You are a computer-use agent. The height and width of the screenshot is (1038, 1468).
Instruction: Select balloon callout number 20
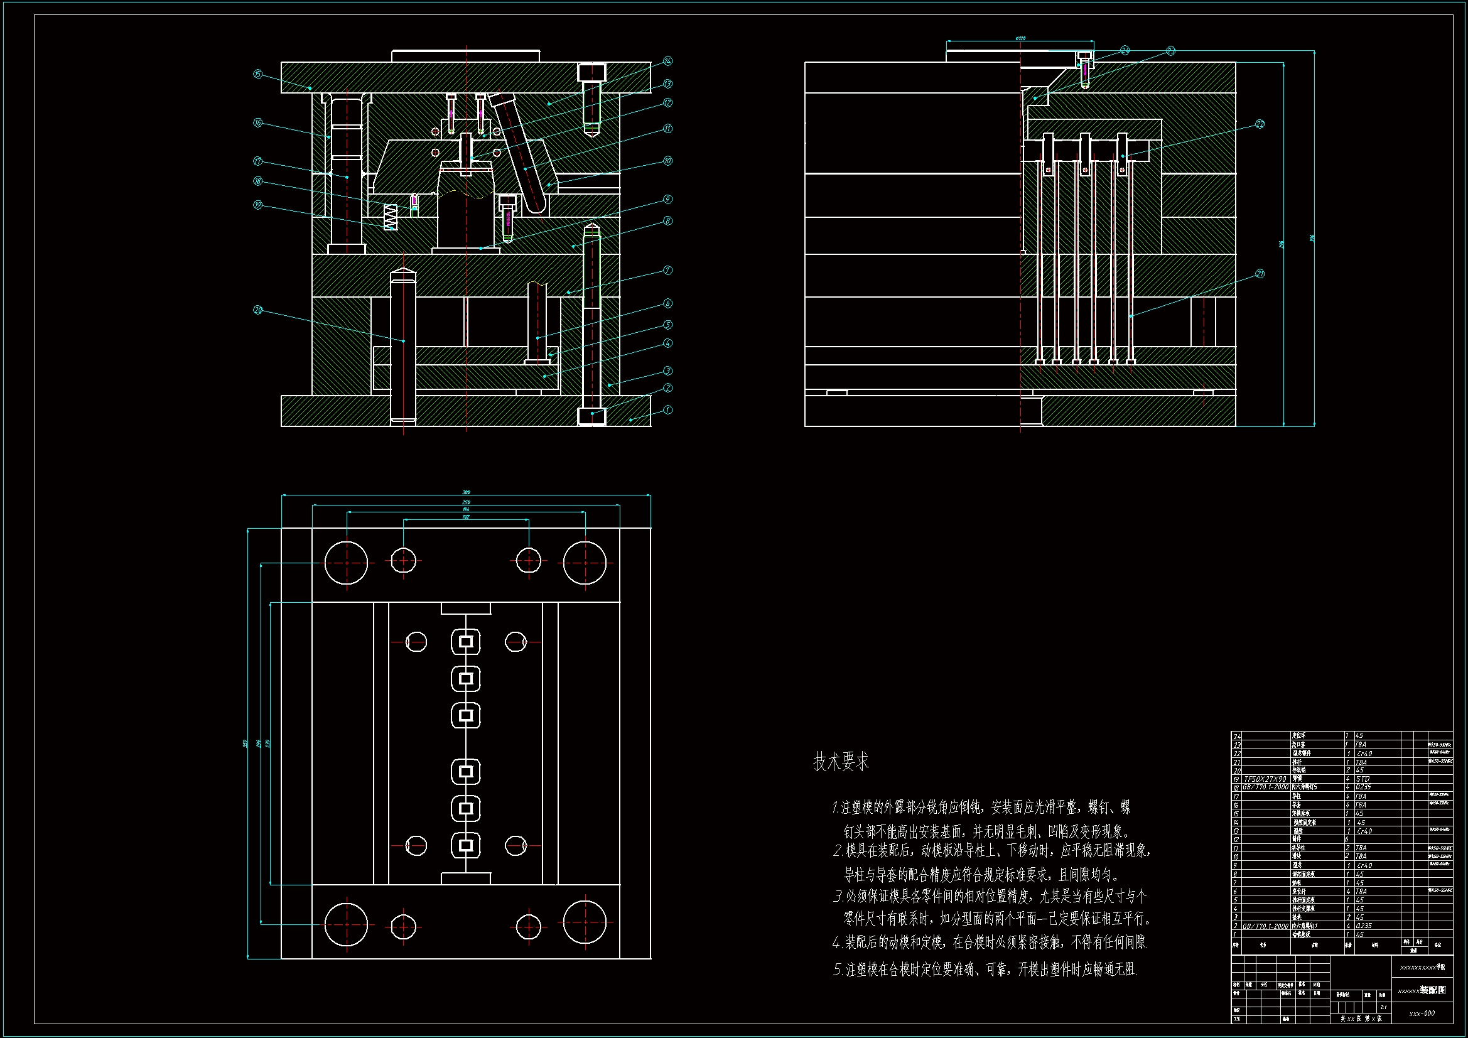pyautogui.click(x=257, y=310)
